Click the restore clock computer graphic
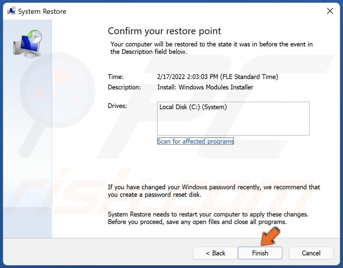The image size is (343, 268). coord(28,43)
